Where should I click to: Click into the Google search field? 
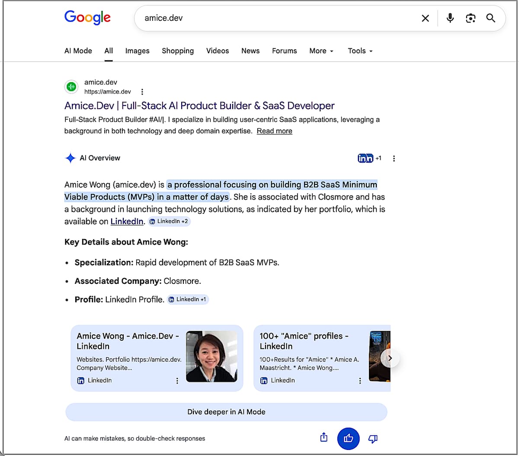click(277, 18)
